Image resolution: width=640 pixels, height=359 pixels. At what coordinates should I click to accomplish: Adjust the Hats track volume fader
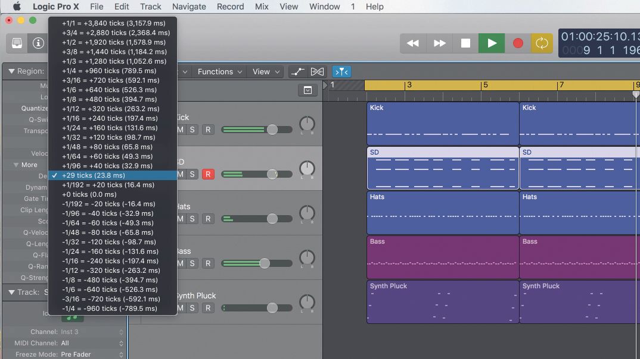coord(272,219)
